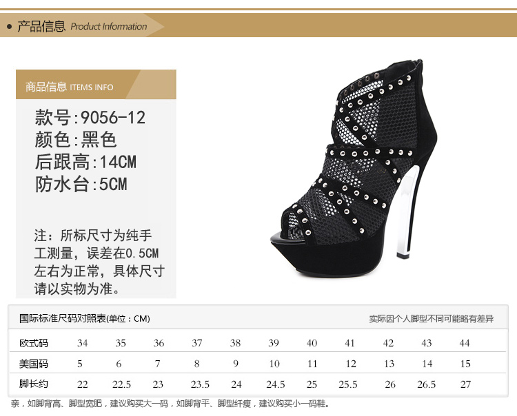
Task: Choose European size 44 in the table
Action: (x=465, y=343)
